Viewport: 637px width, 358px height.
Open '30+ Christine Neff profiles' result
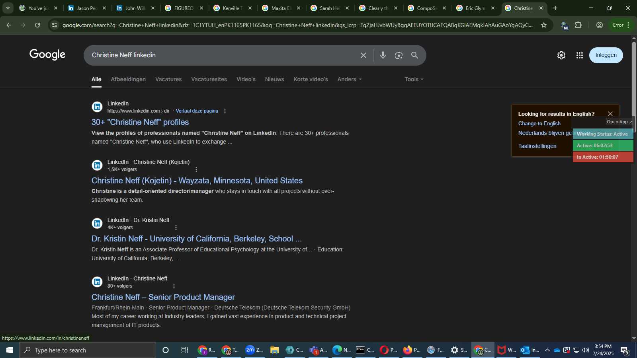[x=140, y=122]
